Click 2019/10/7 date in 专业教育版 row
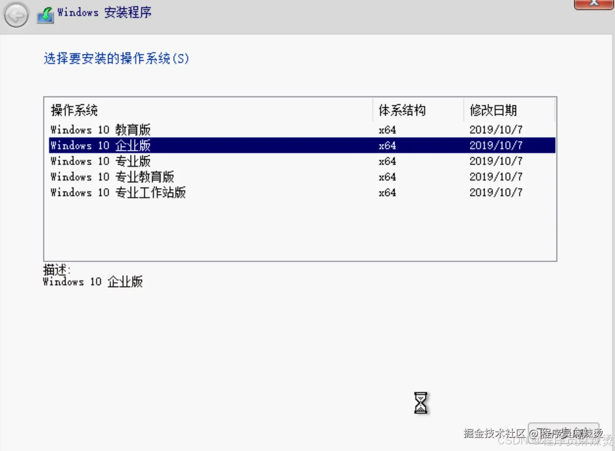This screenshot has height=451, width=615. (x=496, y=177)
